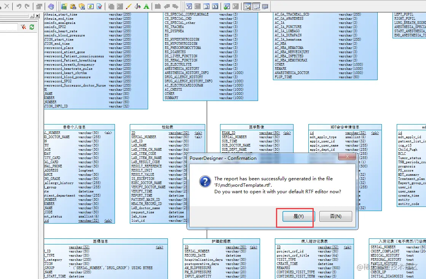Image resolution: width=426 pixels, height=279 pixels.
Task: Select the 检验表 table title
Action: 168,127
